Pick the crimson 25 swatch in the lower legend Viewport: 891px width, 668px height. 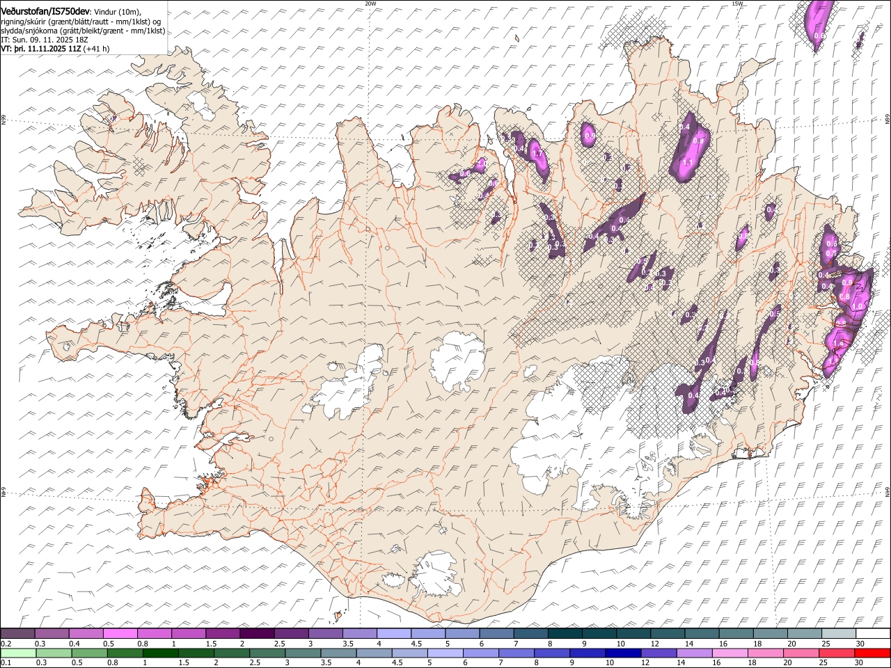pyautogui.click(x=836, y=653)
